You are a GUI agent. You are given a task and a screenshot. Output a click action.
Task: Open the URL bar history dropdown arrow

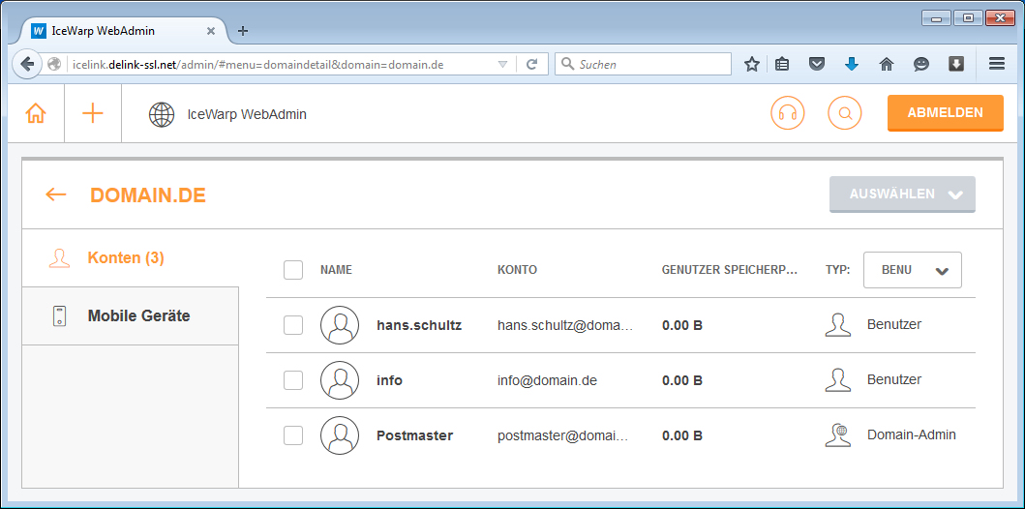click(x=502, y=64)
